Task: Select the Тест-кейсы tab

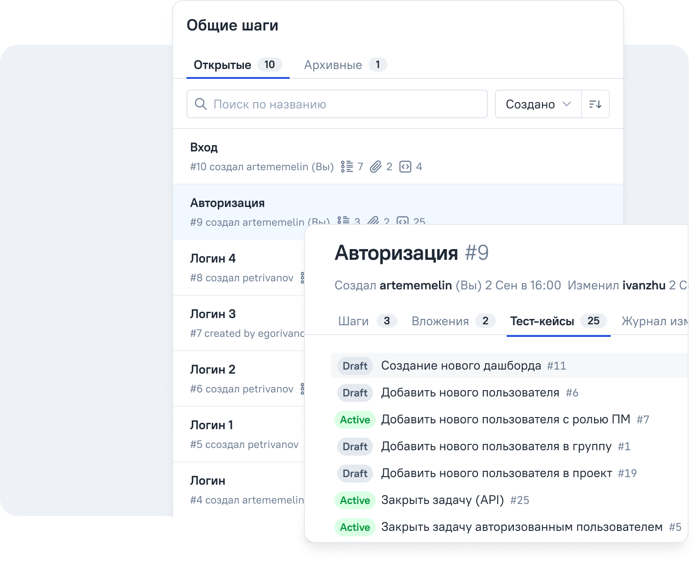Action: 558,321
